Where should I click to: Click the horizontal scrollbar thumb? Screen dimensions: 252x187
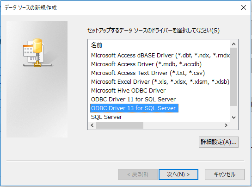120,125
